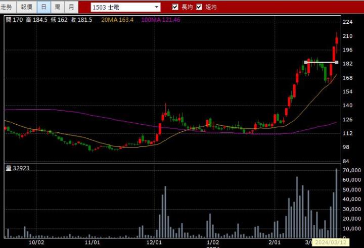The width and height of the screenshot is (364, 248).
Task: Select the 日 daily chart period
Action: click(x=44, y=7)
